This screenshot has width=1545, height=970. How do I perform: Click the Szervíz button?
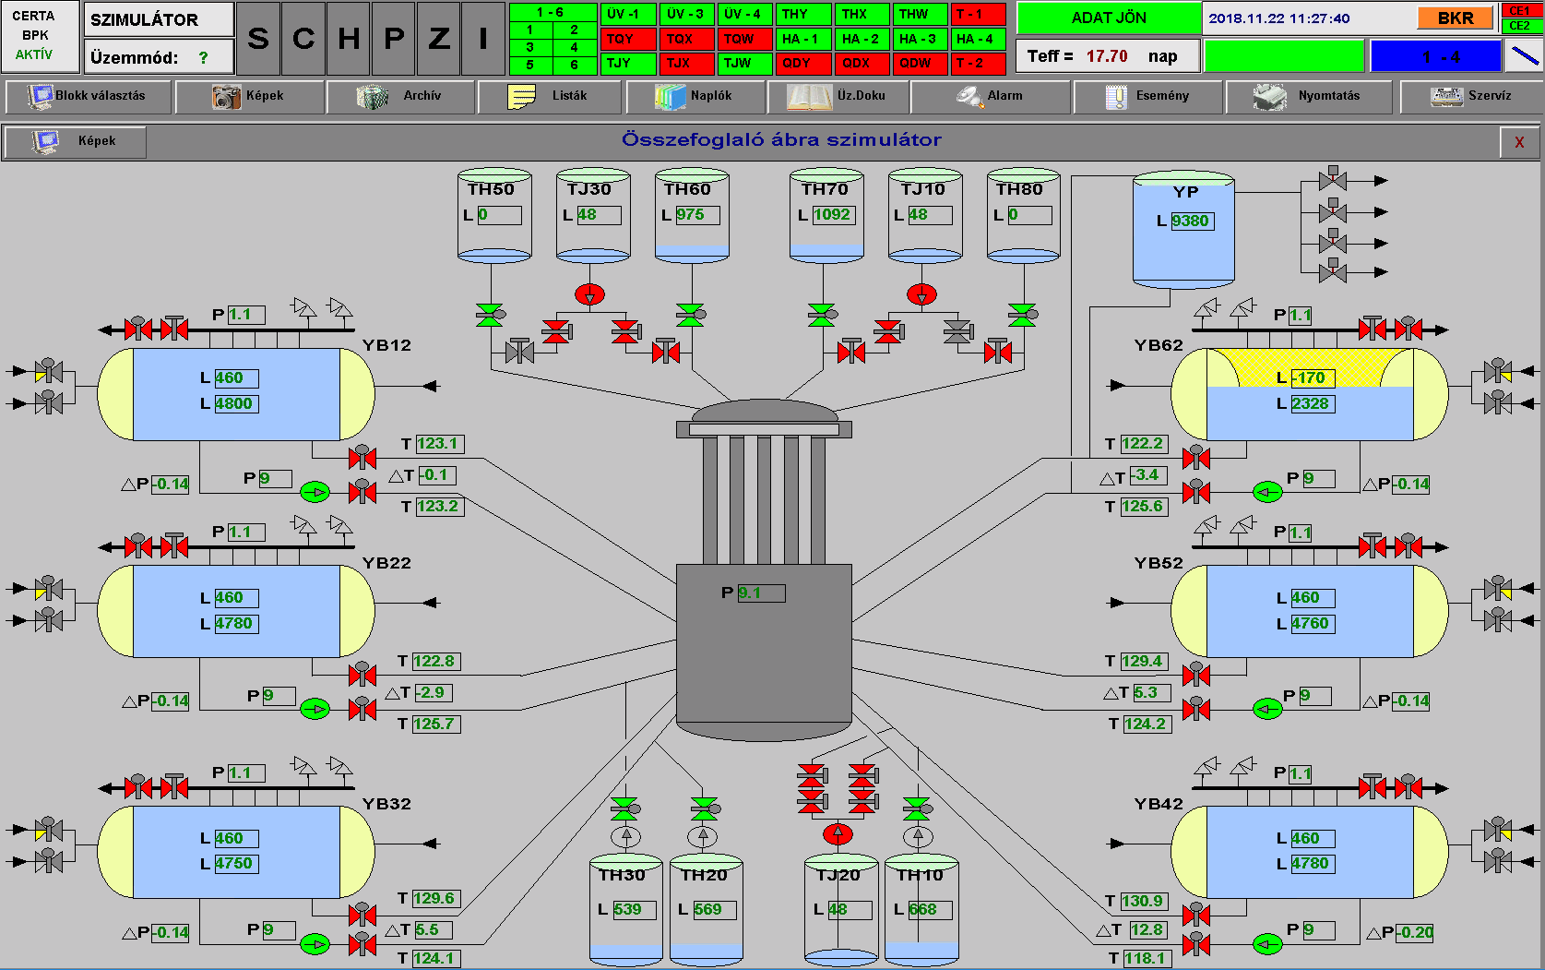point(1471,96)
